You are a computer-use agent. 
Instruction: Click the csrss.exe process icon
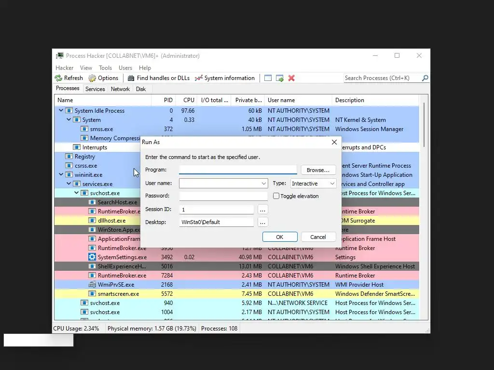(x=69, y=166)
